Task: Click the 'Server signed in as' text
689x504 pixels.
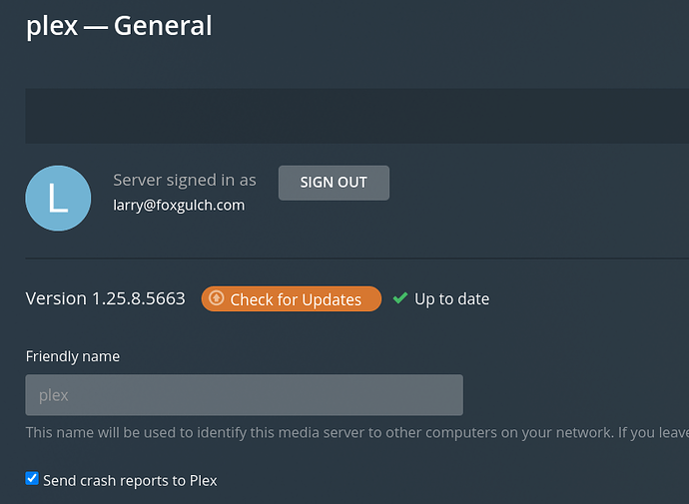Action: pos(185,181)
